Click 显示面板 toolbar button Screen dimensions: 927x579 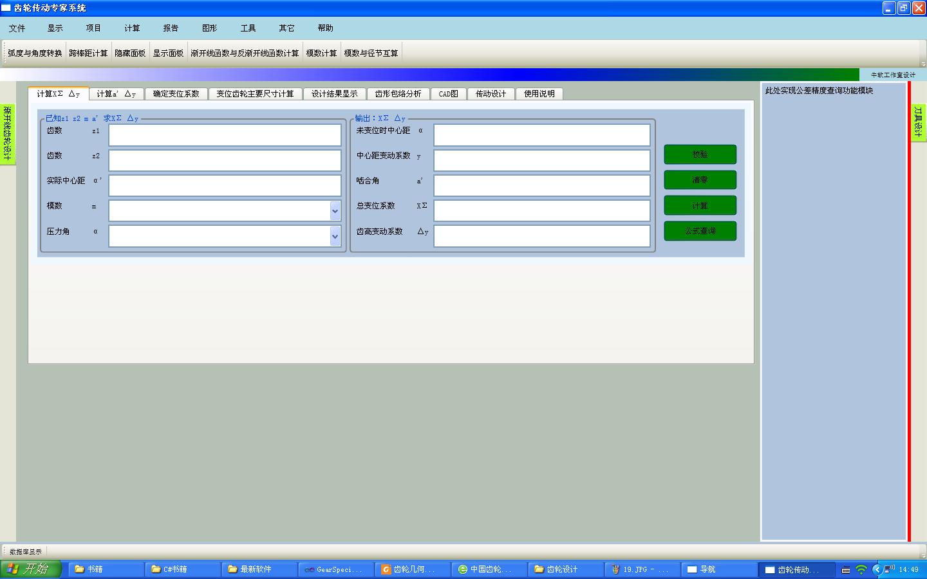pyautogui.click(x=168, y=53)
